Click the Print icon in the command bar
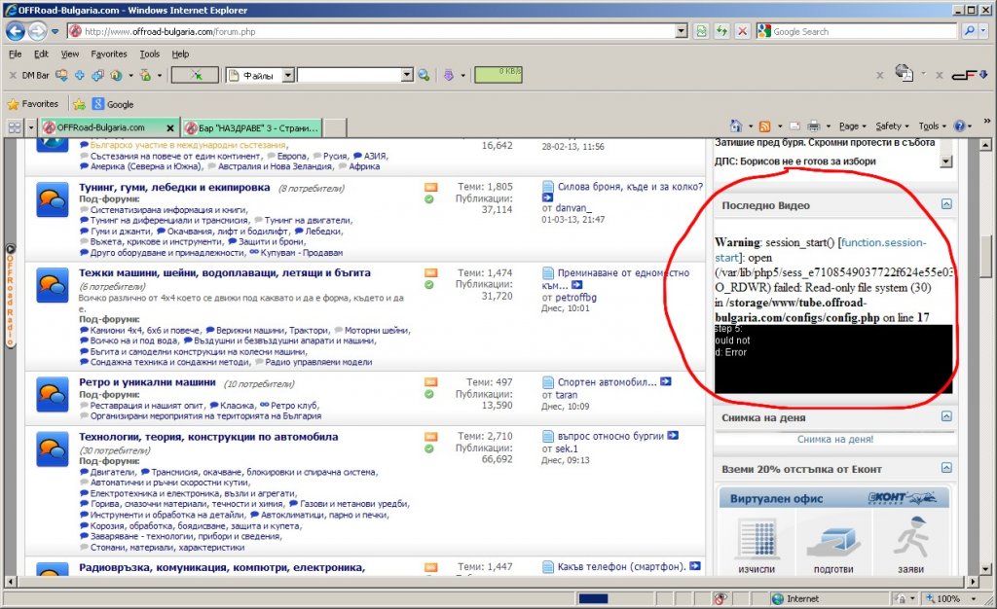 (x=813, y=125)
